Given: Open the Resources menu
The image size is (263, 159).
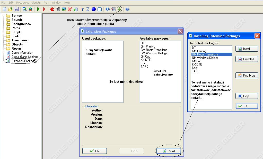Looking at the screenshot, I should [x=23, y=3].
